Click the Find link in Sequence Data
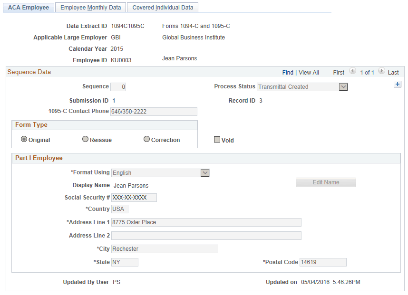408x295 pixels. pos(287,72)
